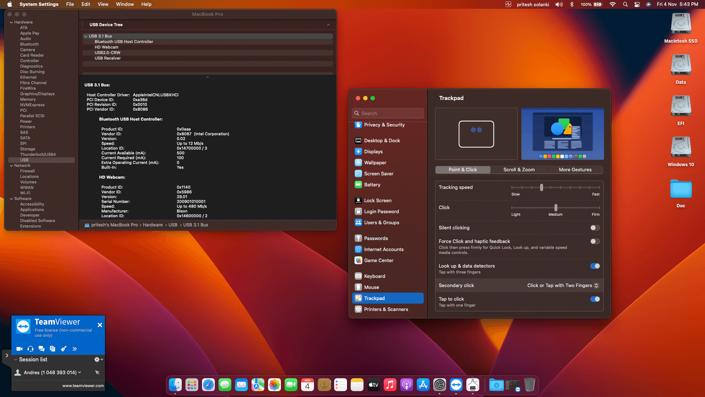Click the System Settings search field

point(387,113)
